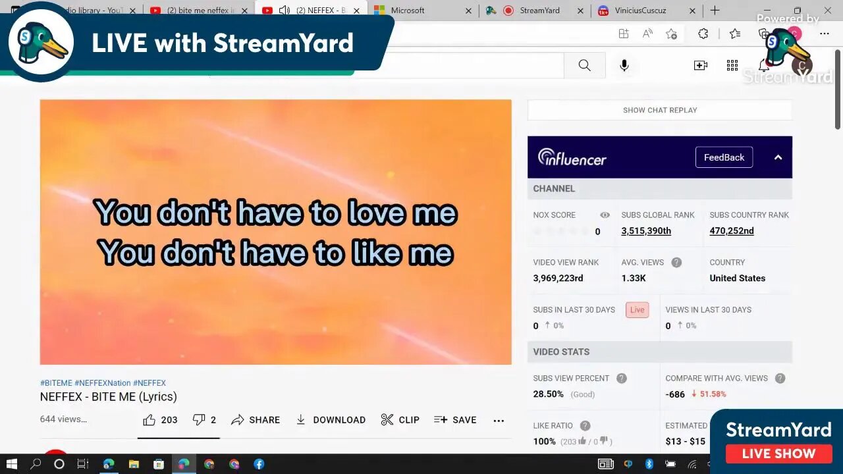
Task: Open the Edge extensions puzzle icon
Action: 703,34
